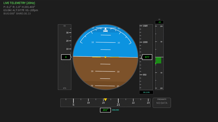The height and width of the screenshot is (122, 218).
Task: Click the roll pointer aircraft symbol
Action: (x=106, y=30)
